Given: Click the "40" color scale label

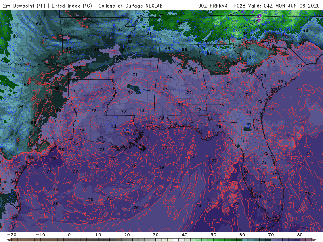Looking at the screenshot, I should click(x=185, y=235).
